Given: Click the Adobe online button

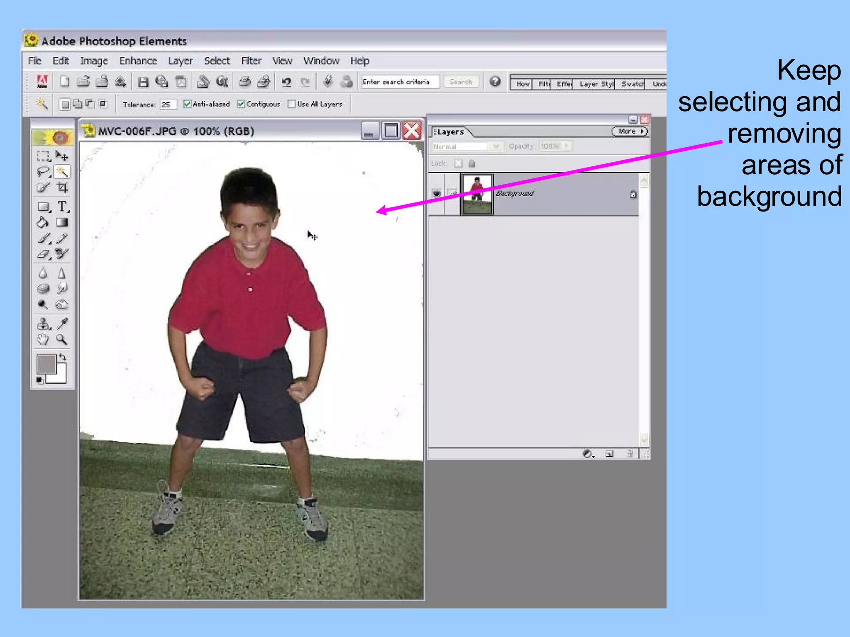Looking at the screenshot, I should click(x=42, y=82).
